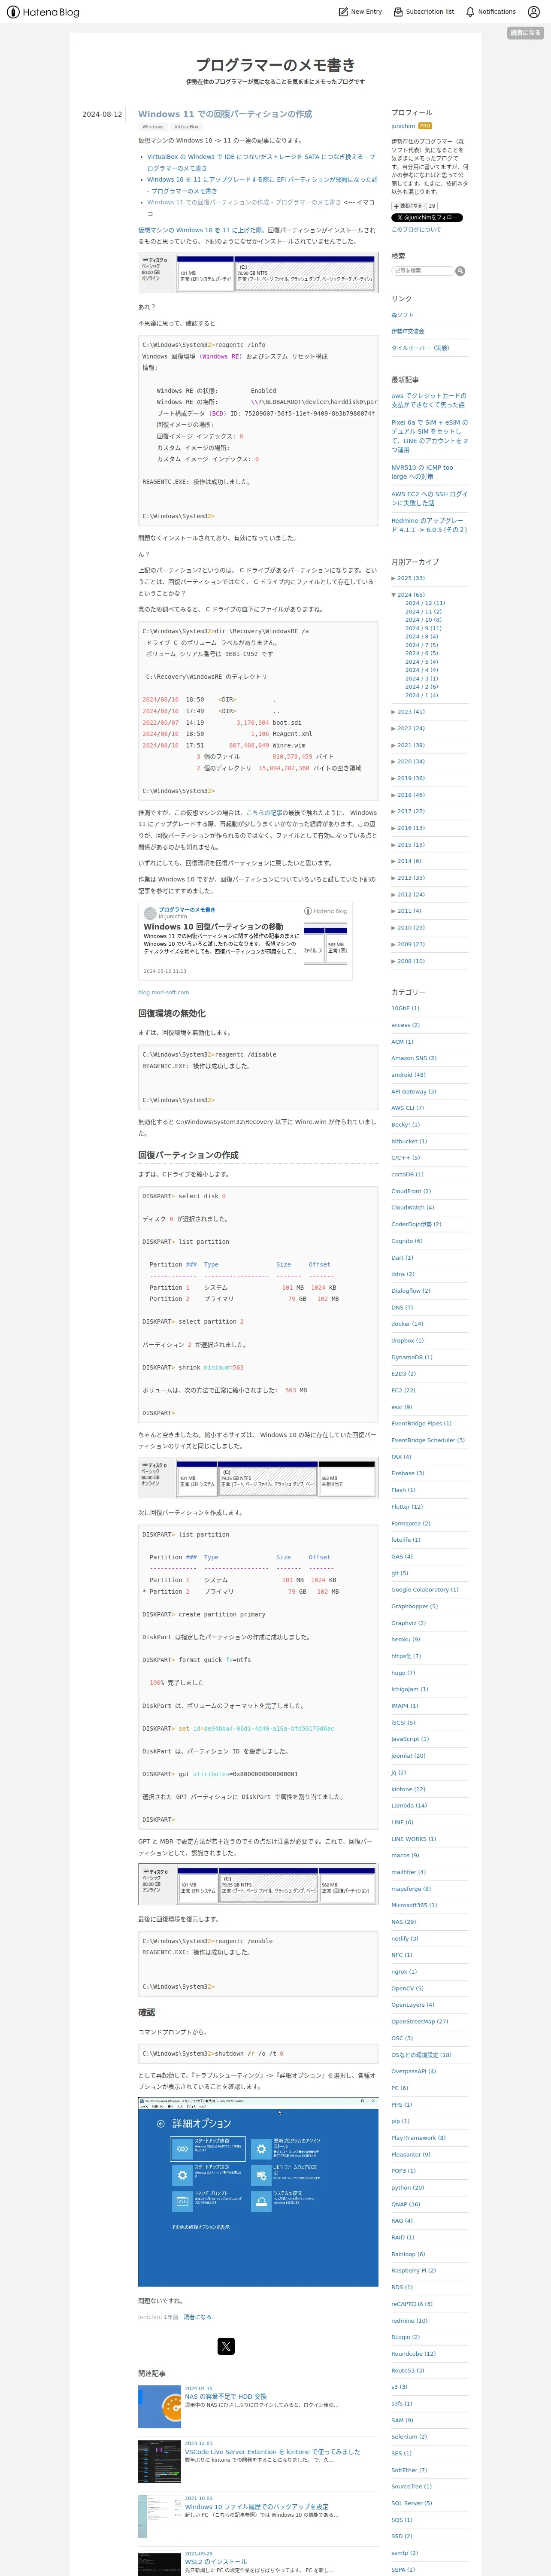Open the first disk management screenshot image
Image resolution: width=551 pixels, height=2576 pixels.
[258, 272]
